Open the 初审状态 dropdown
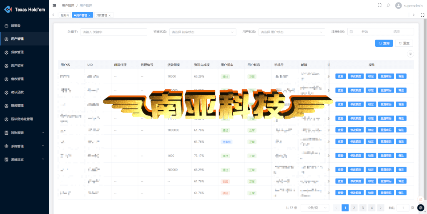This screenshot has height=214, width=427. (203, 32)
